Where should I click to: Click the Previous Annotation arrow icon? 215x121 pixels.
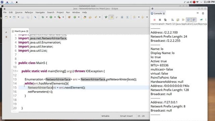pos(143,17)
